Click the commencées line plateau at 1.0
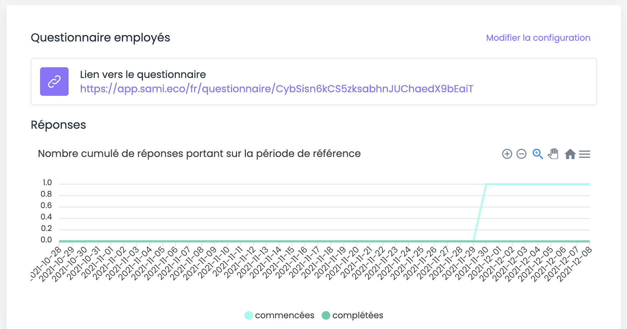Image resolution: width=627 pixels, height=329 pixels. 538,184
